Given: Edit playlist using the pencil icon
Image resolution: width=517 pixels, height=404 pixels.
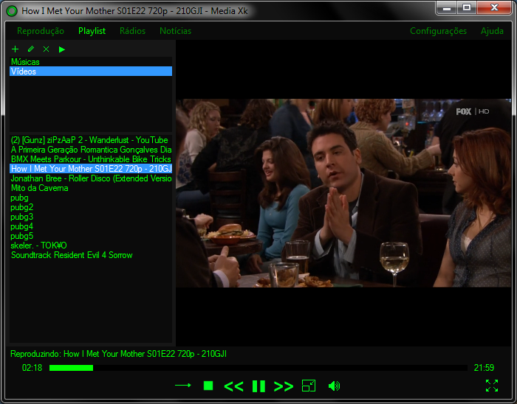Looking at the screenshot, I should click(x=31, y=49).
